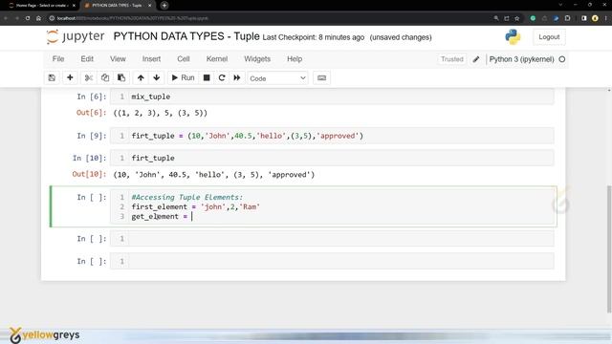Open the browser tab search chevron
This screenshot has height=344, width=612.
point(560,5)
